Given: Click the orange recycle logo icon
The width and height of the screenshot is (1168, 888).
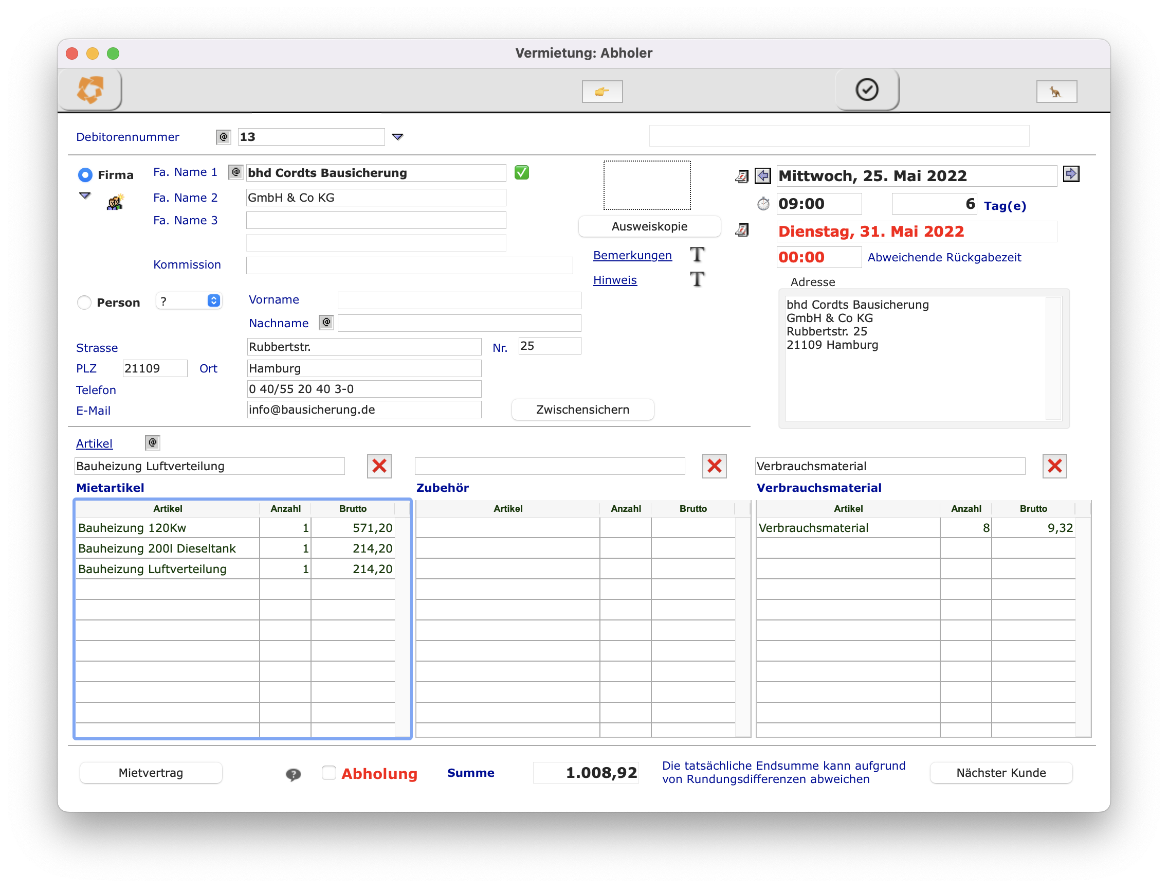Looking at the screenshot, I should 90,90.
